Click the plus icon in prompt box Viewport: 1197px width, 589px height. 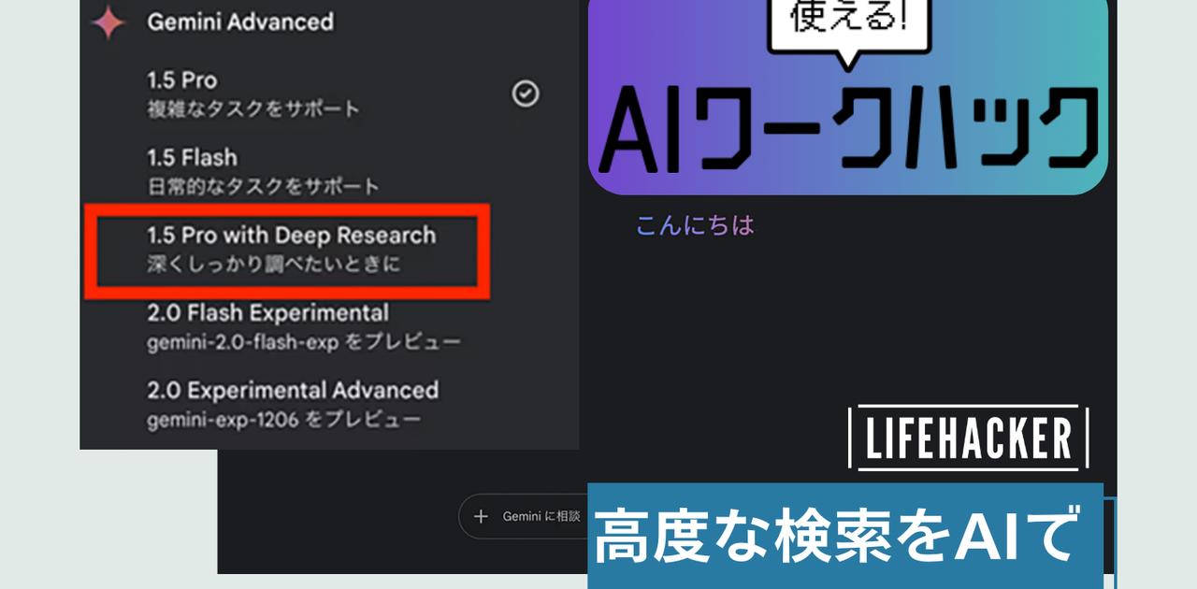481,516
